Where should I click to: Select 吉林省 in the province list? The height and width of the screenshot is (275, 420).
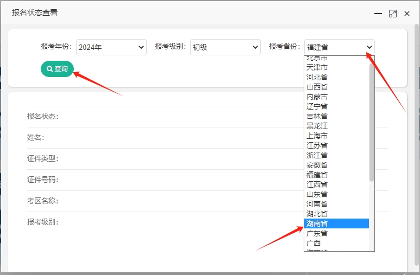336,116
